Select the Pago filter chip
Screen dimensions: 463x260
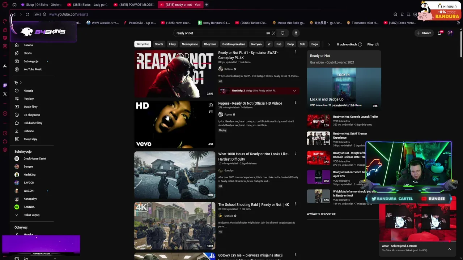[315, 44]
